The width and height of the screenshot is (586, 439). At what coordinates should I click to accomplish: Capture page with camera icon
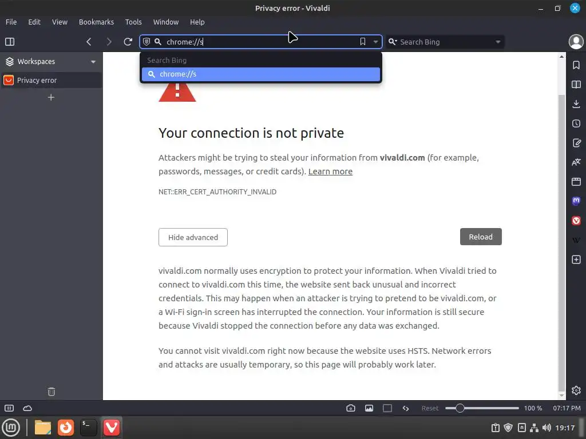coord(351,408)
